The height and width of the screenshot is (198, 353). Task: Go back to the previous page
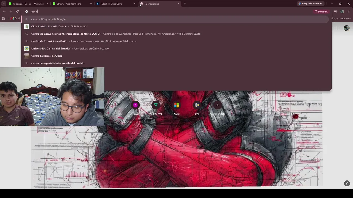[x=4, y=12]
